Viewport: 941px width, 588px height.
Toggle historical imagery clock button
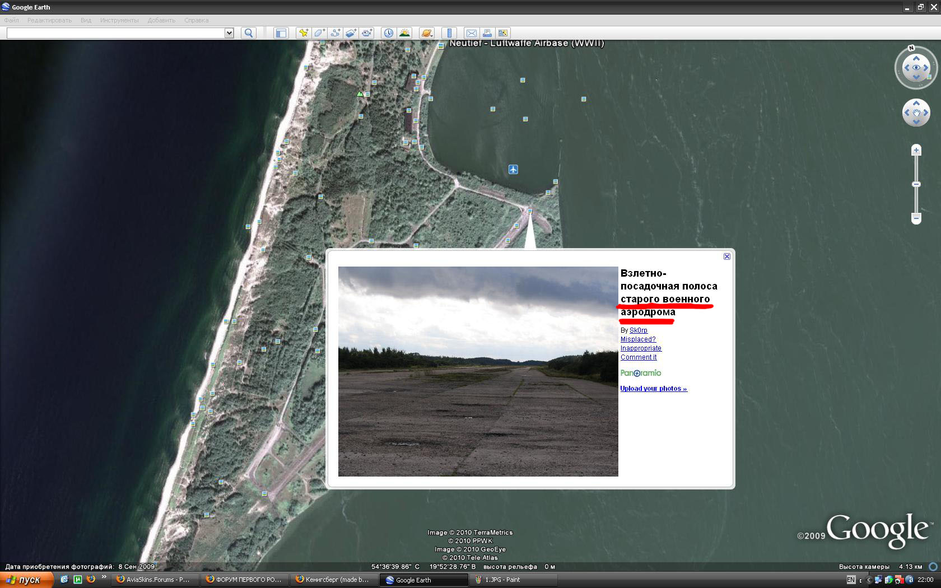coord(388,33)
